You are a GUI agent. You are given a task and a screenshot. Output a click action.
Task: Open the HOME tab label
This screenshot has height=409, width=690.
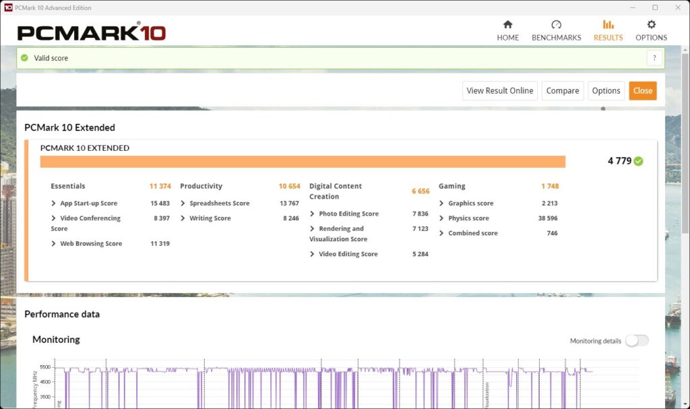click(x=508, y=38)
